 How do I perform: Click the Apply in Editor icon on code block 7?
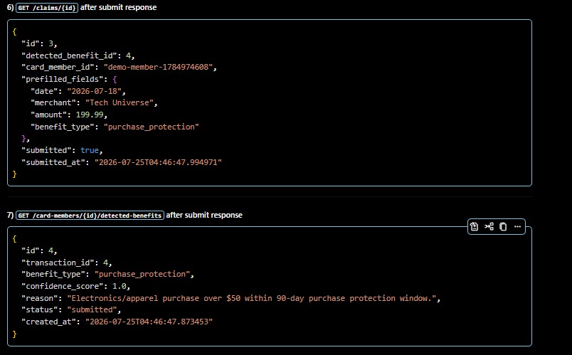pos(475,226)
